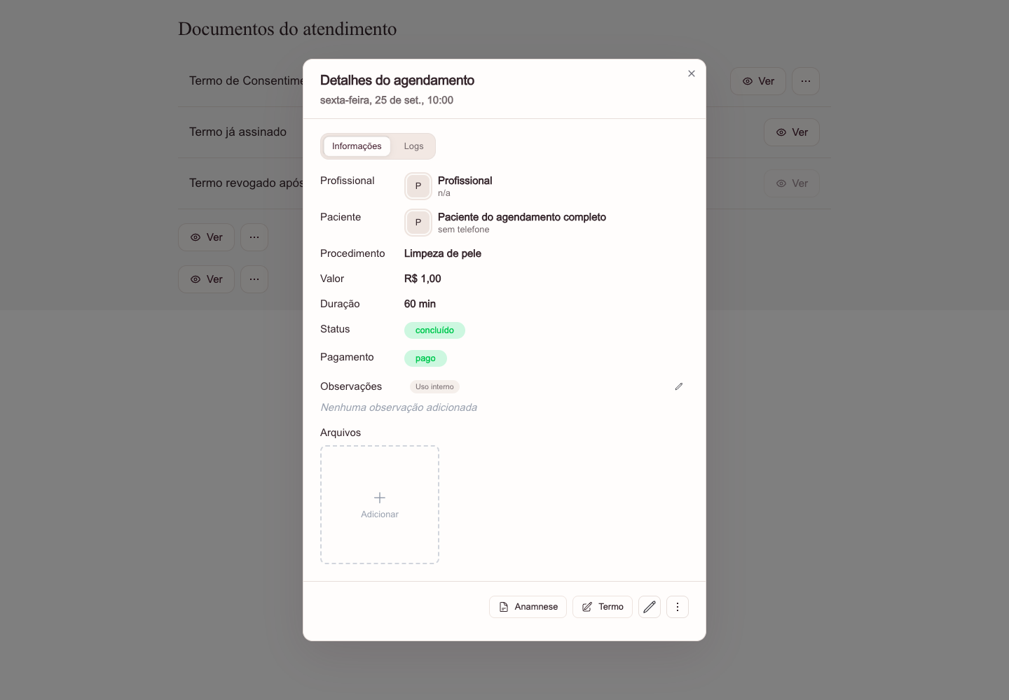Screen dimensions: 1009x700
Task: Select the Informações tab
Action: pyautogui.click(x=357, y=146)
